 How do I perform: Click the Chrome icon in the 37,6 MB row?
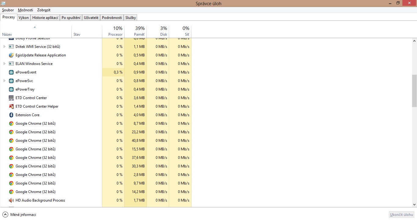[x=11, y=158]
